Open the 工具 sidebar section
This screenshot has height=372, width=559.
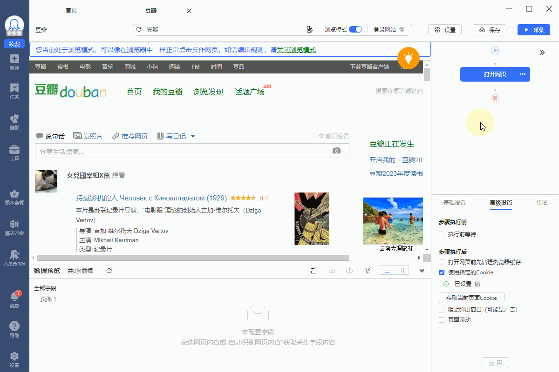14,153
